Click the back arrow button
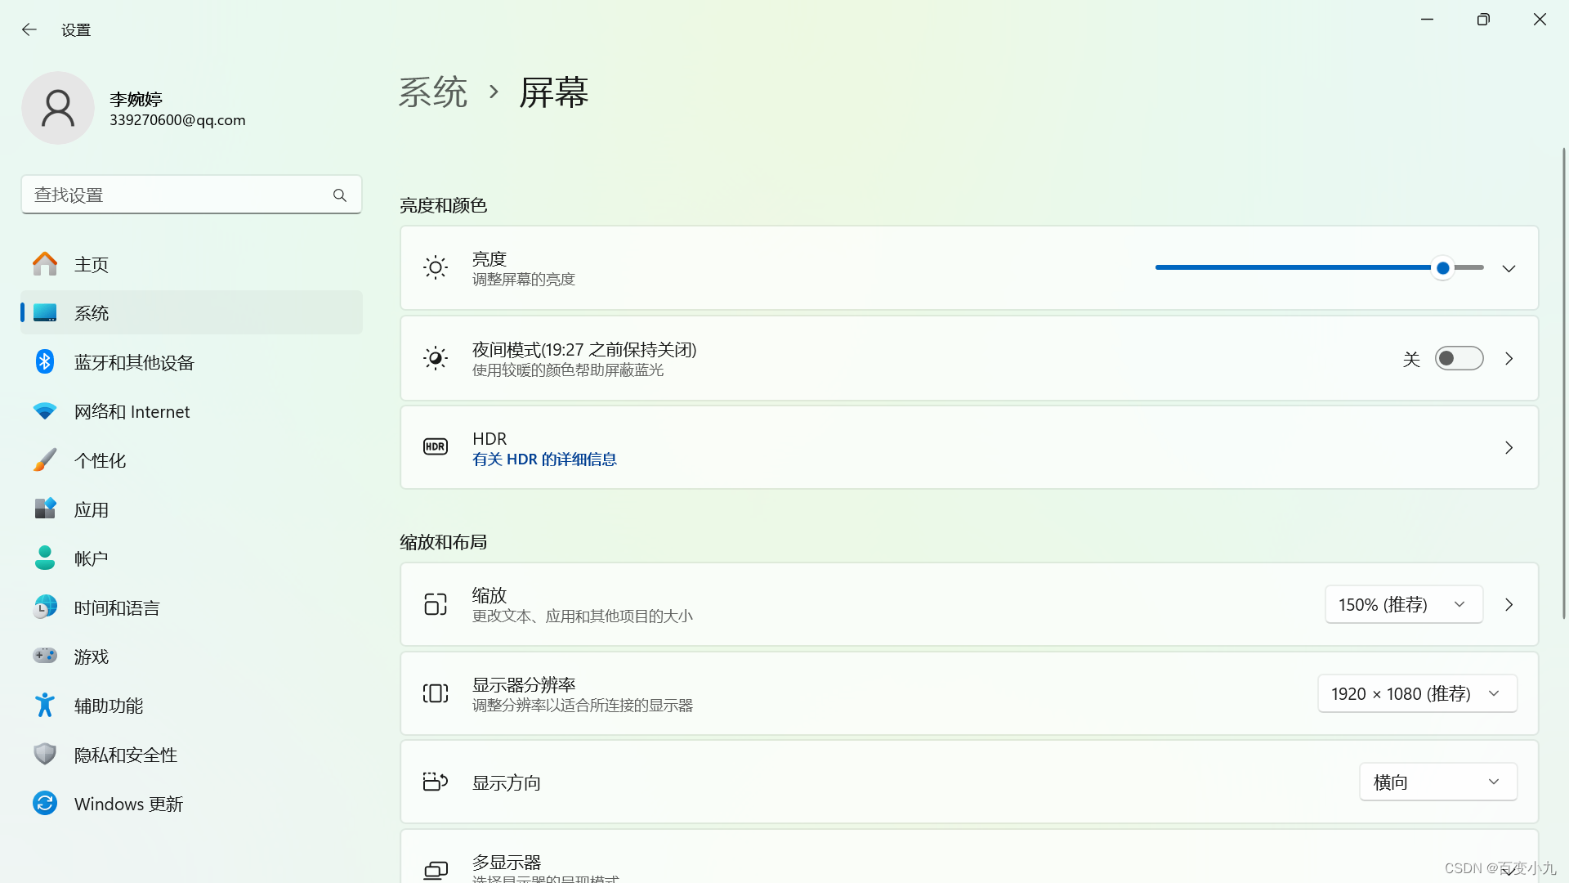1569x883 pixels. (x=29, y=29)
